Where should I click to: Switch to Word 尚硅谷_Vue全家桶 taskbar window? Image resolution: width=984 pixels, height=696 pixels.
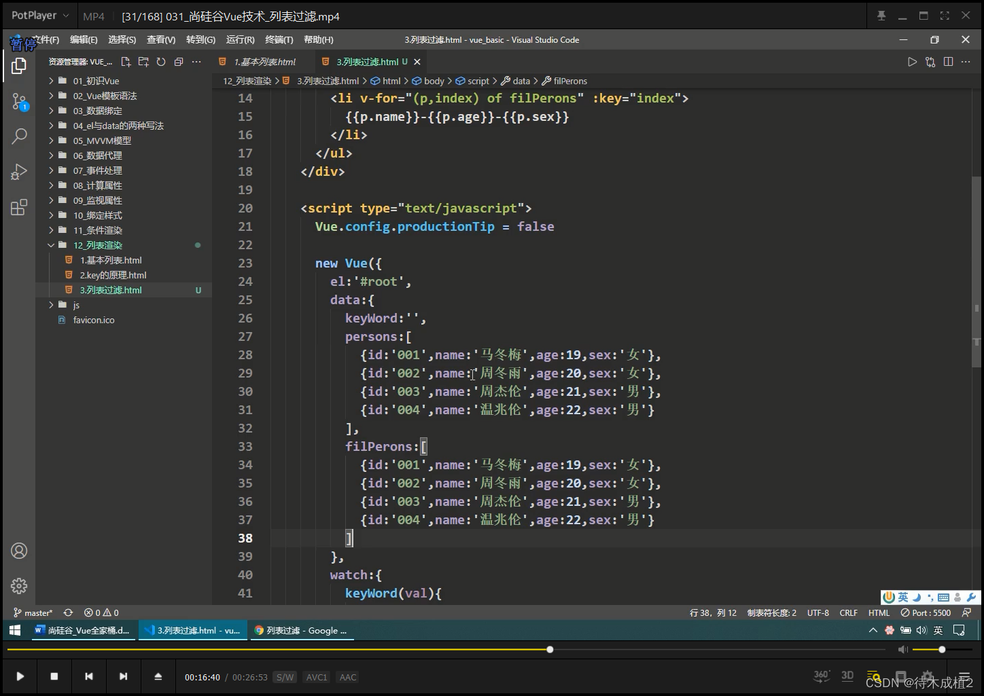[x=82, y=630]
